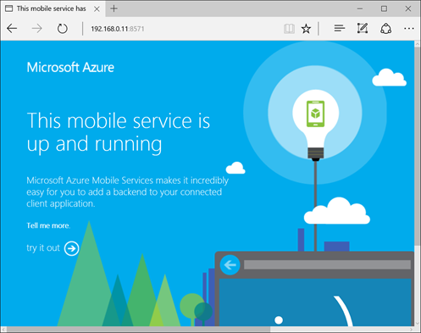
Task: Click the 'try it out' link
Action: point(43,247)
